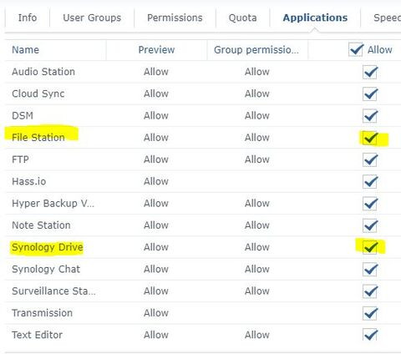The image size is (401, 354).
Task: Click Group permission value for DSM
Action: point(257,115)
